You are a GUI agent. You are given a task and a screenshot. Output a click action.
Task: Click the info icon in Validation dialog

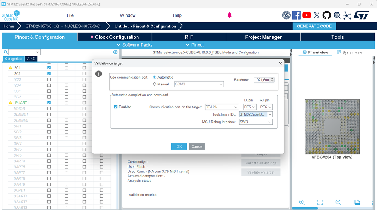click(x=98, y=74)
